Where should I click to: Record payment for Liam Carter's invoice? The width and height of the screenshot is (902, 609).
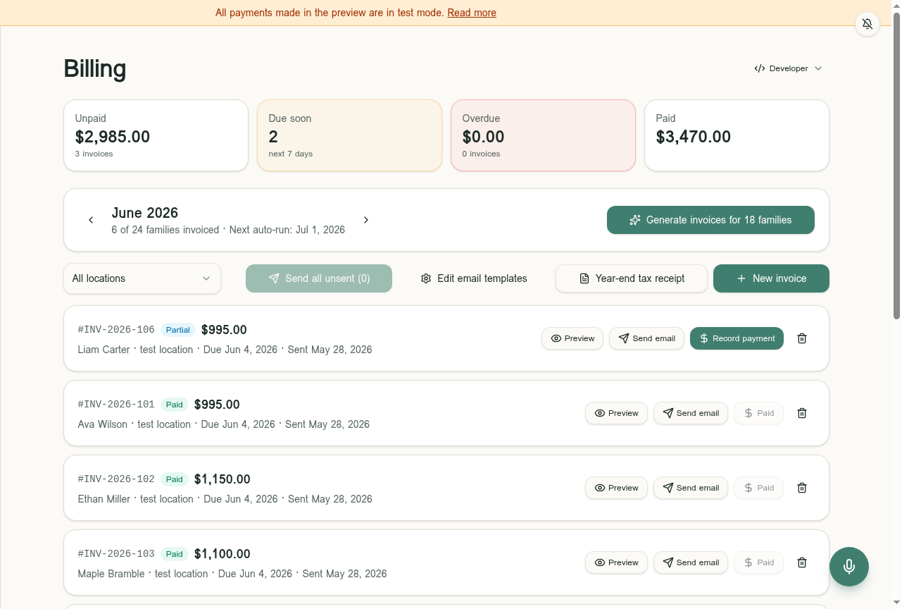(x=737, y=338)
